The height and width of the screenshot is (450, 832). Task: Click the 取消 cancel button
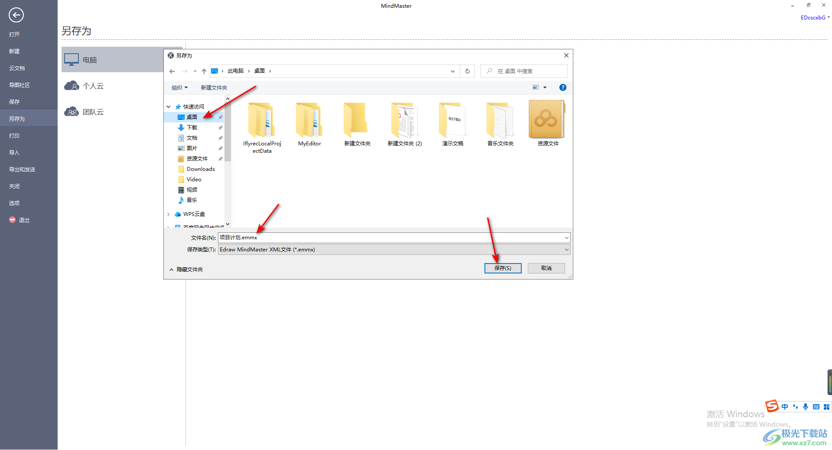point(546,268)
